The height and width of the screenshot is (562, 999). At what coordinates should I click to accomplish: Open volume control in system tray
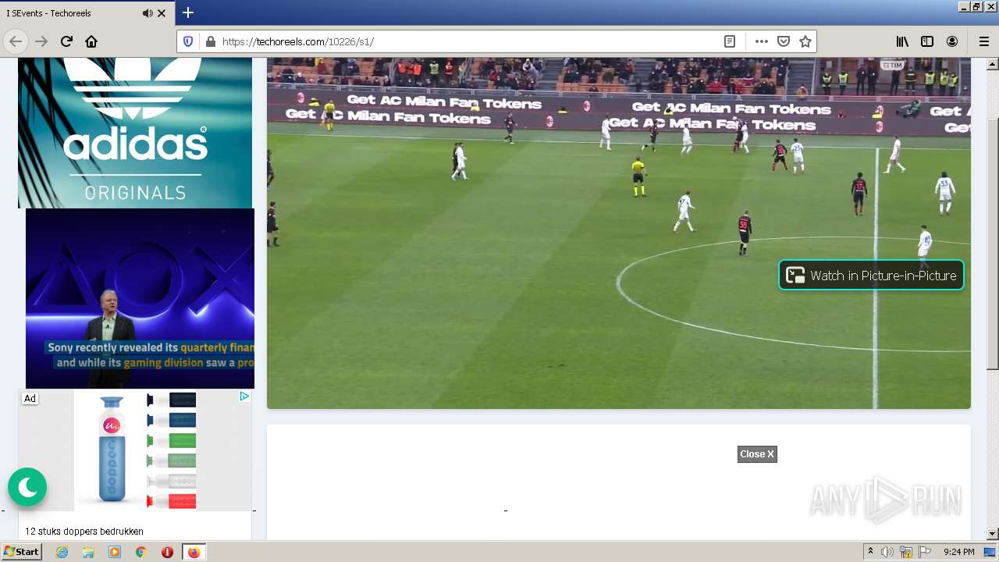887,552
